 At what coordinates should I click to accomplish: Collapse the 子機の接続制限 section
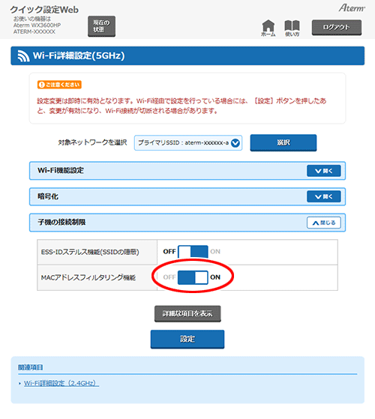(x=324, y=223)
